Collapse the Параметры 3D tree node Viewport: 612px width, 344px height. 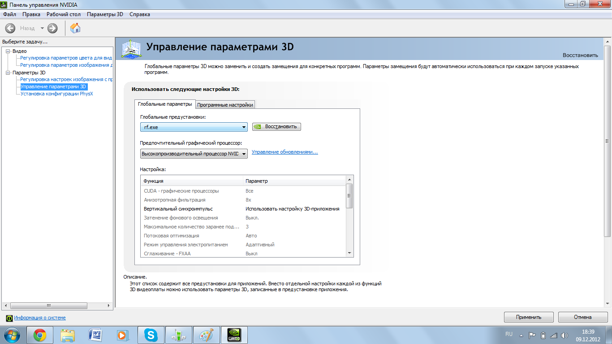pyautogui.click(x=8, y=73)
